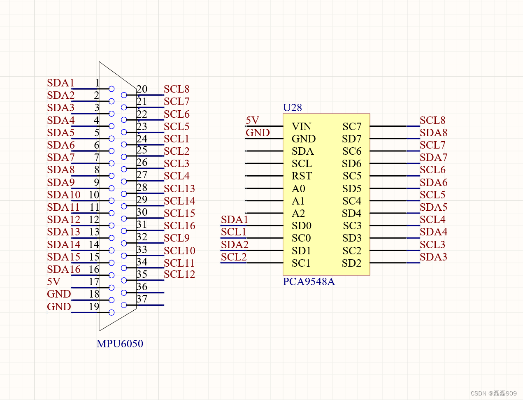
Task: Select the SCL12 net label
Action: (180, 274)
